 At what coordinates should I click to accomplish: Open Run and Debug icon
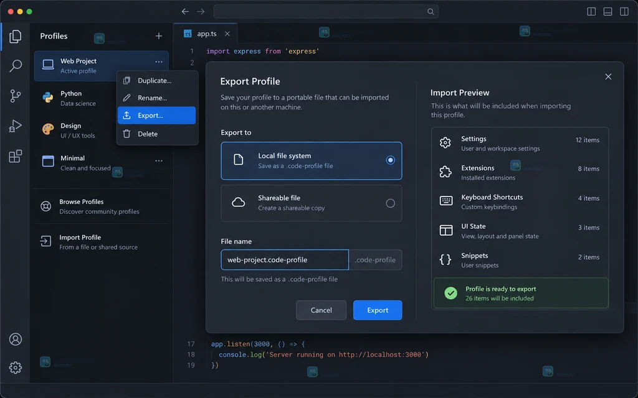[16, 126]
